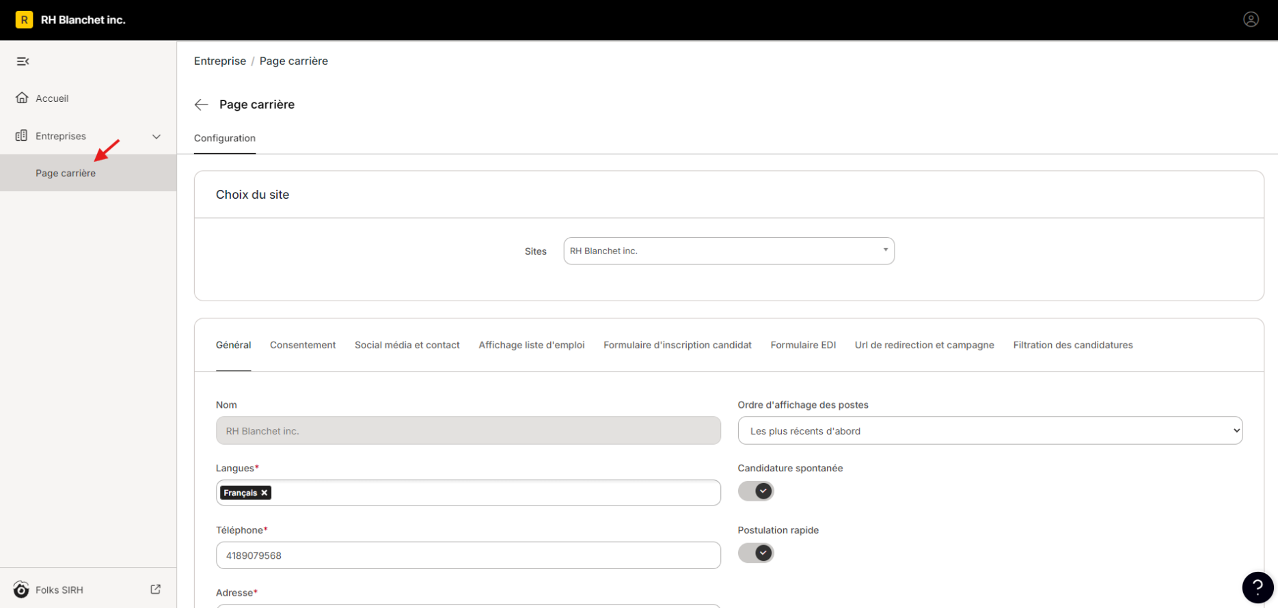Select the Configuration tab
Viewport: 1278px width, 608px height.
click(x=225, y=138)
